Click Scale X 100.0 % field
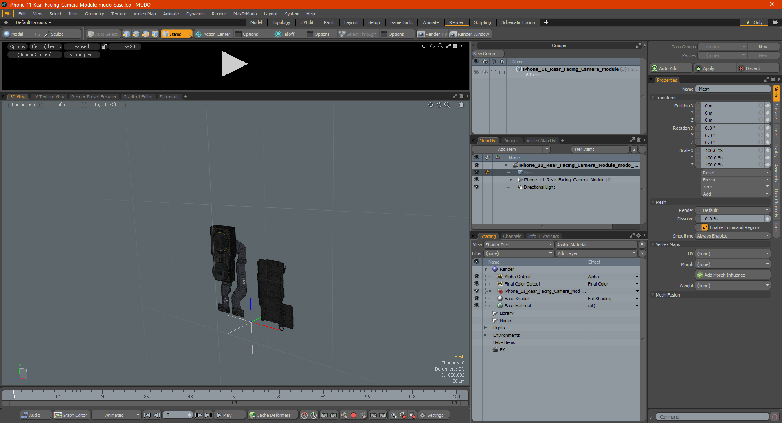782x423 pixels. [733, 150]
